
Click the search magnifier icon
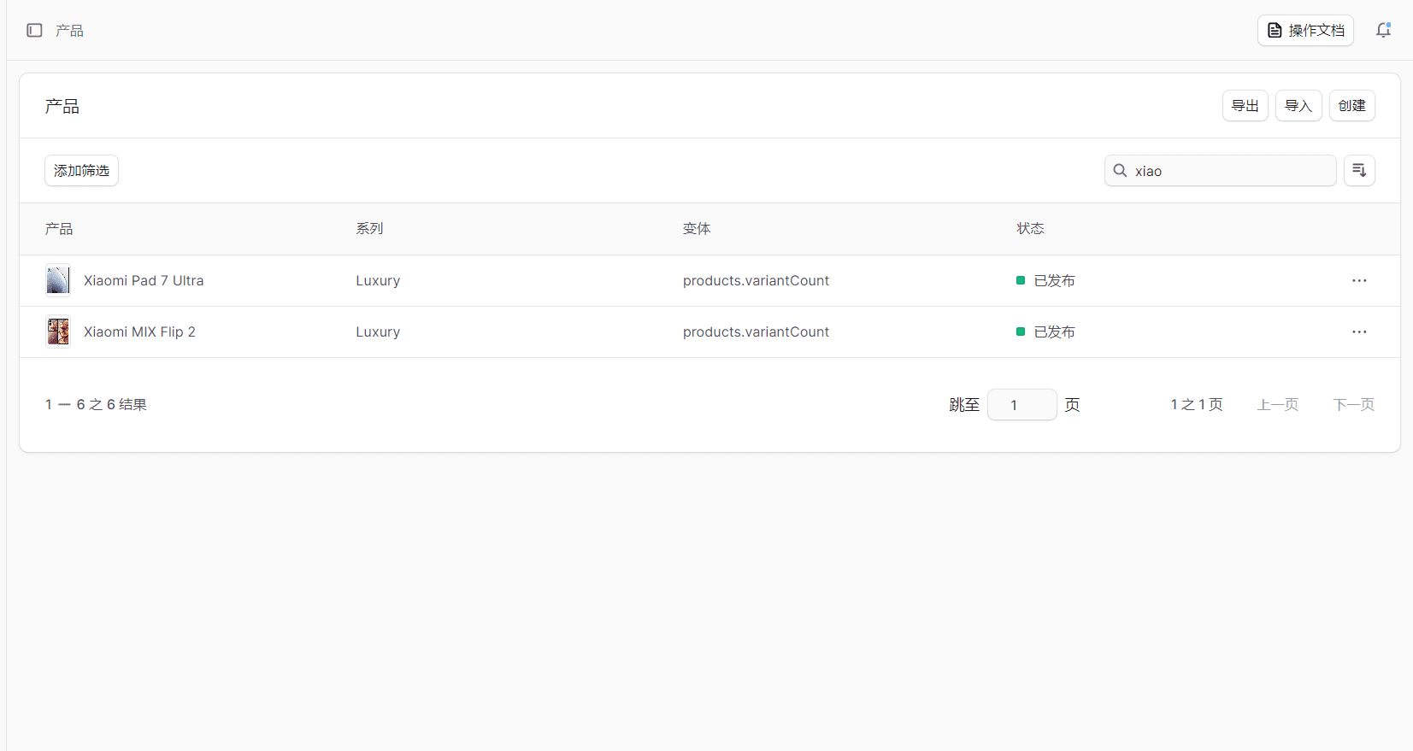click(x=1120, y=171)
